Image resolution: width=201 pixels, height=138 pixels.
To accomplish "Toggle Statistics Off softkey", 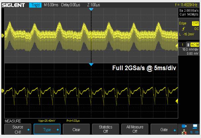I will [105, 129].
